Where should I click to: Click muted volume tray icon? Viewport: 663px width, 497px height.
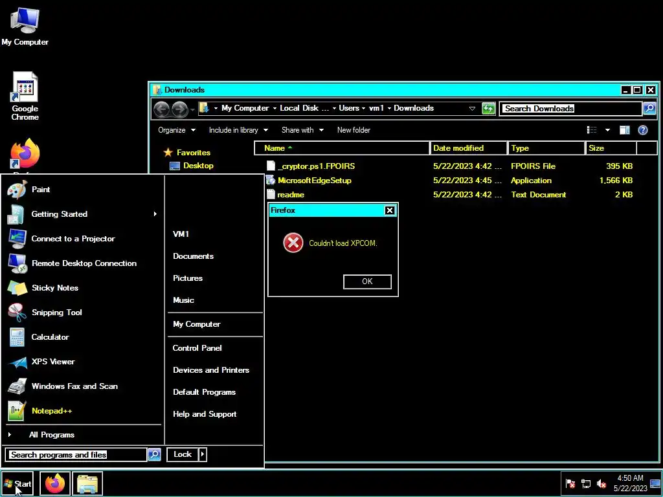601,483
